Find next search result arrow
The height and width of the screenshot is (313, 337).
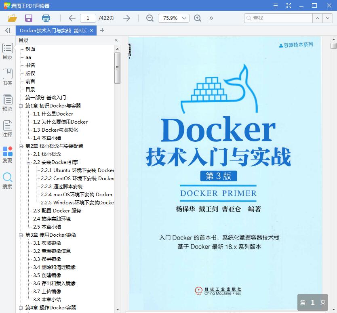point(328,18)
